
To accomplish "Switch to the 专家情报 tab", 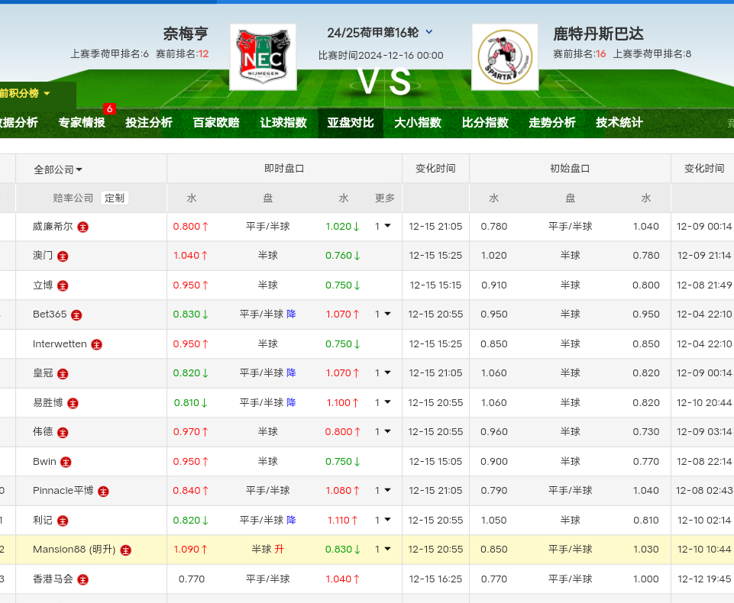I will click(82, 123).
